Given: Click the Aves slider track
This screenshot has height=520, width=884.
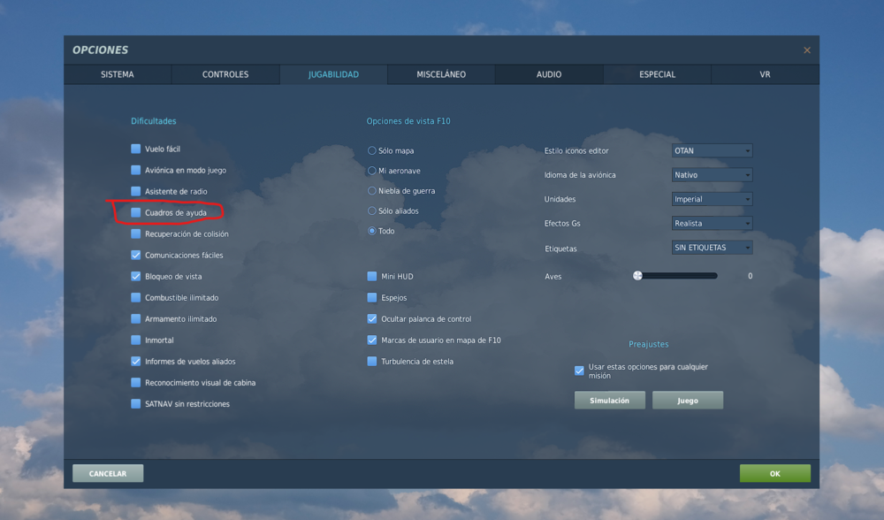Looking at the screenshot, I should tap(676, 276).
